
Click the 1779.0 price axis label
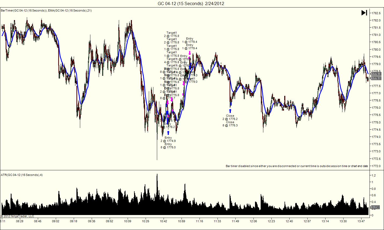pos(376,64)
